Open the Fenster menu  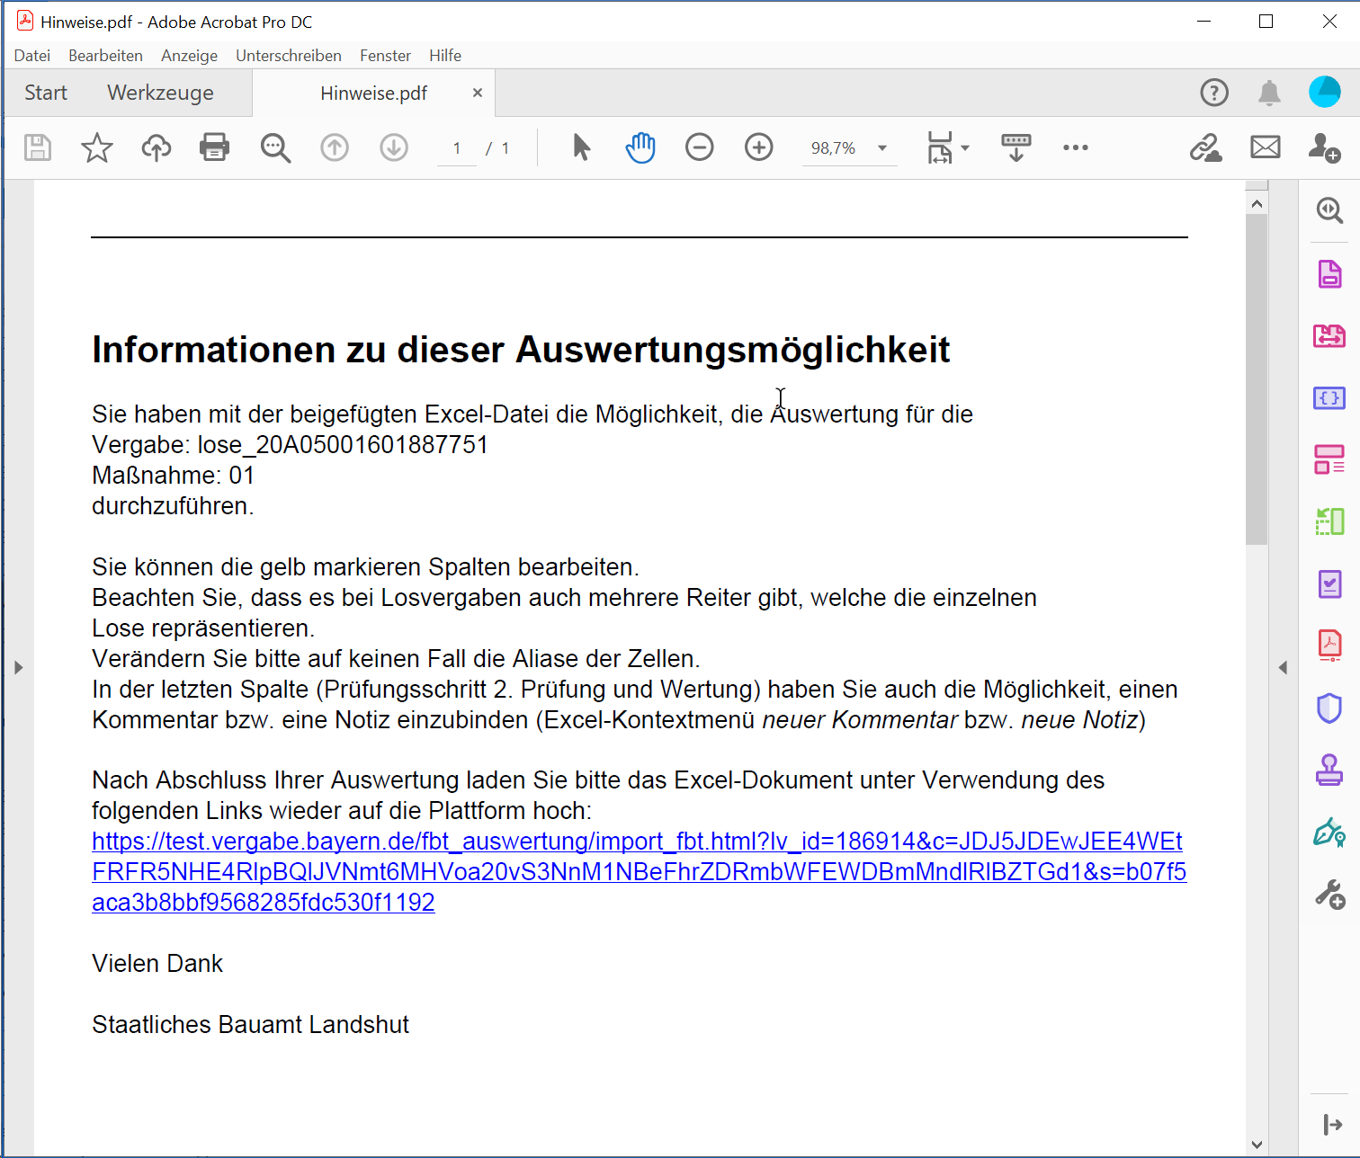coord(385,56)
